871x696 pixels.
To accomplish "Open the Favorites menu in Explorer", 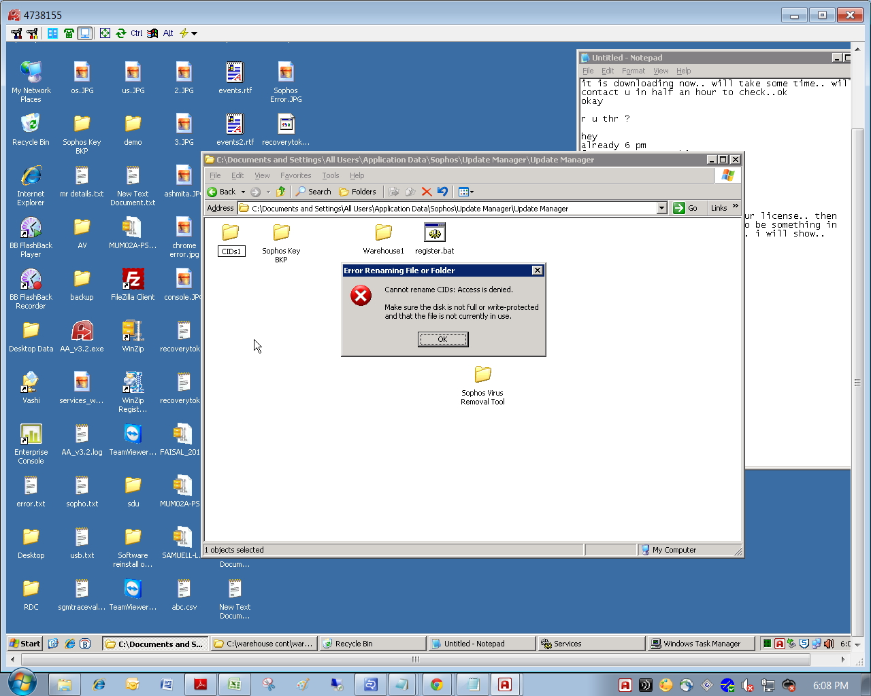I will (295, 175).
